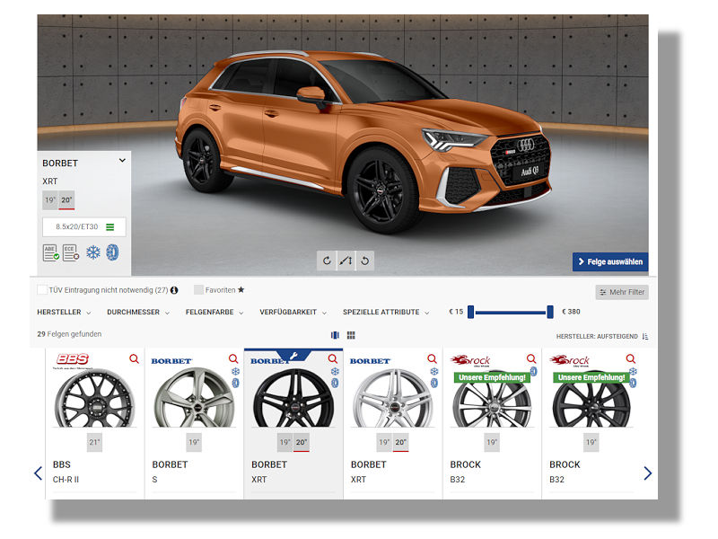Select 19" on the Borbet S card
Image resolution: width=718 pixels, height=539 pixels.
194,442
